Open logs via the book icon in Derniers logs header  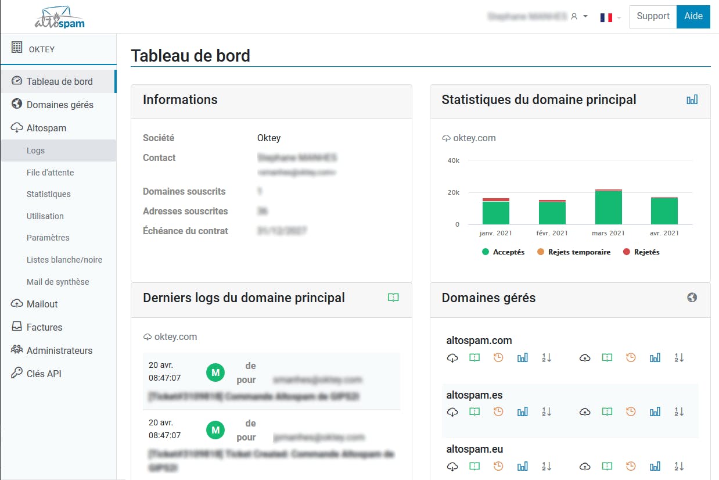click(x=393, y=298)
